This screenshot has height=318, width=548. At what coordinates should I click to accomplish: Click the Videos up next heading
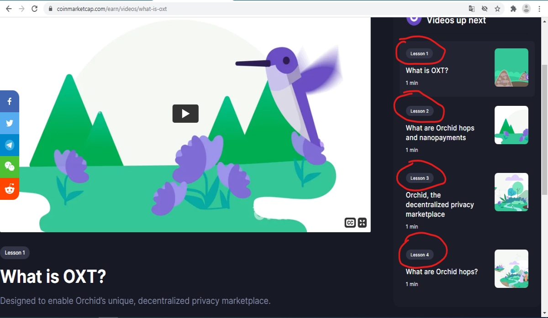(x=456, y=20)
